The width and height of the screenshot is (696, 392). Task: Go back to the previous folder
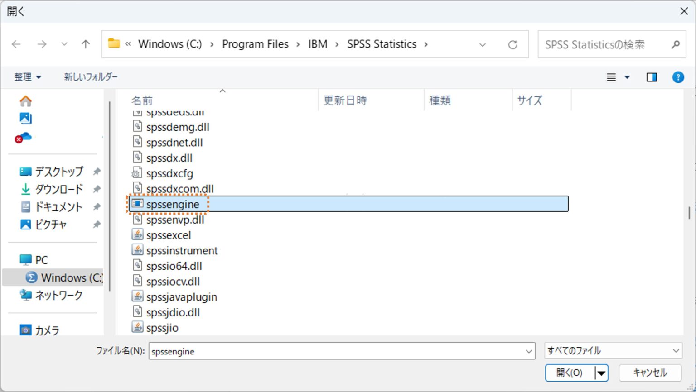coord(16,44)
